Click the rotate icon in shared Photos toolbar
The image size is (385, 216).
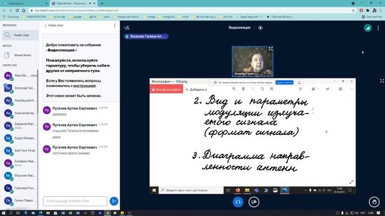pyautogui.click(x=262, y=89)
